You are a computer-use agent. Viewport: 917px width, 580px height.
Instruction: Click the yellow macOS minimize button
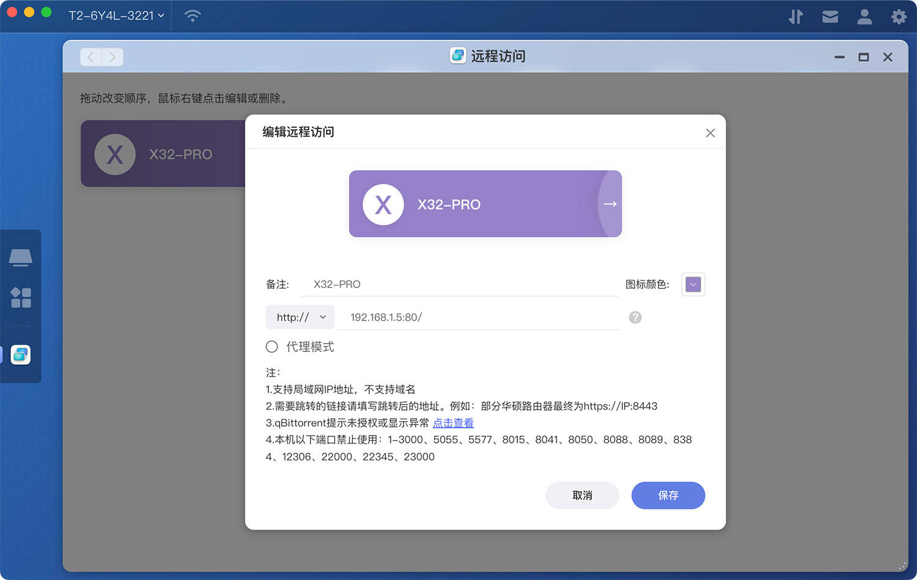tap(29, 12)
